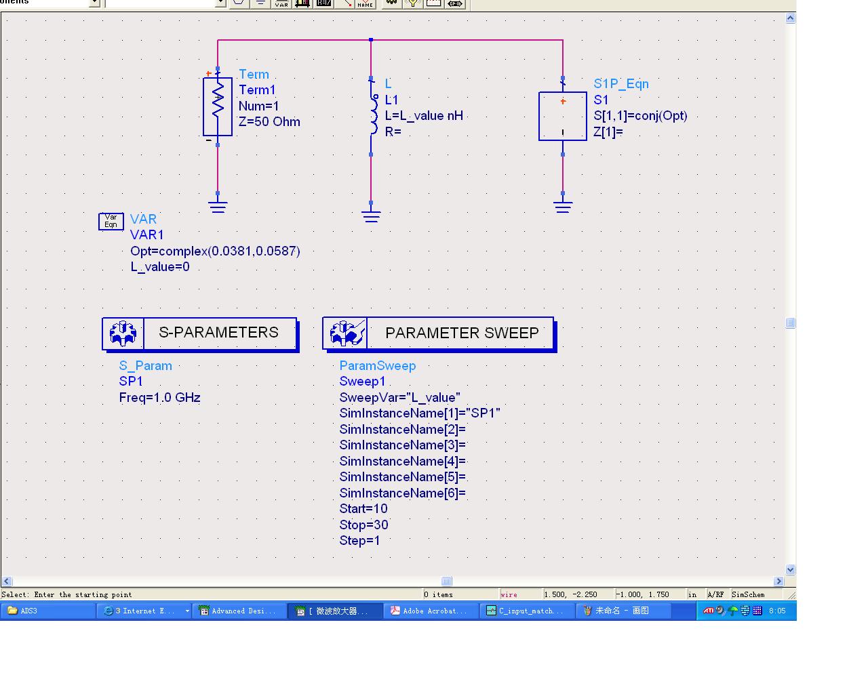Select the ground symbol in the toolbar

click(260, 3)
